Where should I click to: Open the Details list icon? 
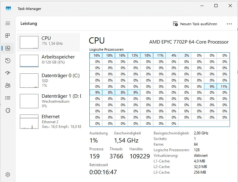(x=8, y=98)
